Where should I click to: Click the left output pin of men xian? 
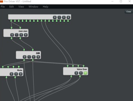pos(11,38)
